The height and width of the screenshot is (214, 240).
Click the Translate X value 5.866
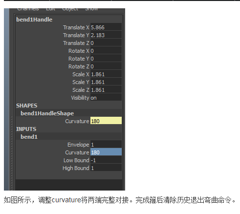(106, 27)
